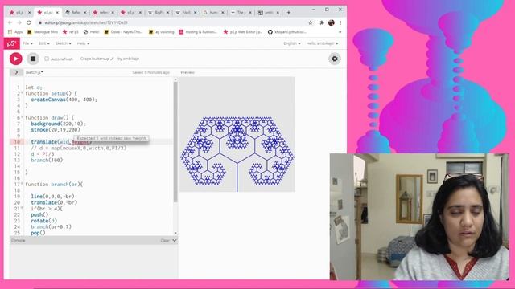Image resolution: width=515 pixels, height=289 pixels.
Task: Click the branch(100) code line
Action: [x=47, y=161]
